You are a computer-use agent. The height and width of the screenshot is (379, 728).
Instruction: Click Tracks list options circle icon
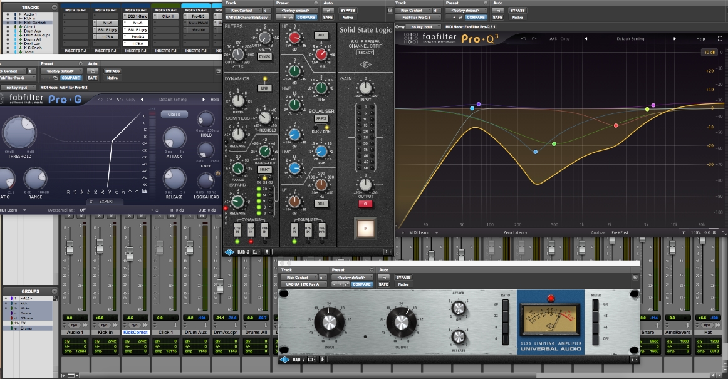(x=55, y=8)
